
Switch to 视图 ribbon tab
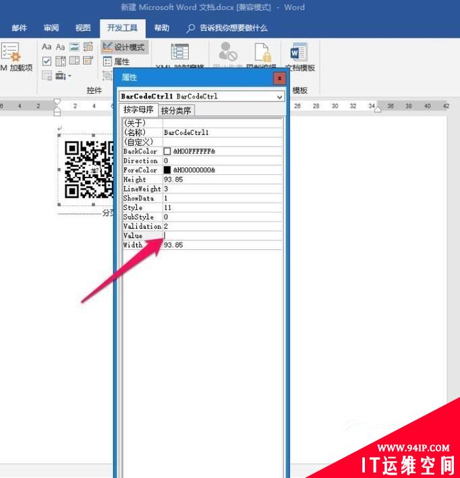(83, 28)
